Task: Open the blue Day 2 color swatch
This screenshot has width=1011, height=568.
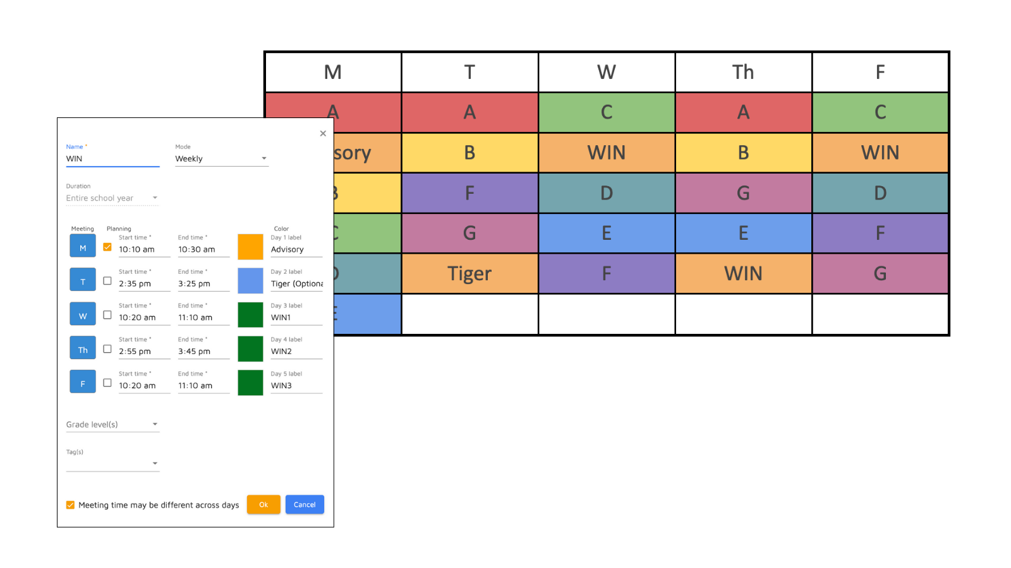Action: coord(250,281)
